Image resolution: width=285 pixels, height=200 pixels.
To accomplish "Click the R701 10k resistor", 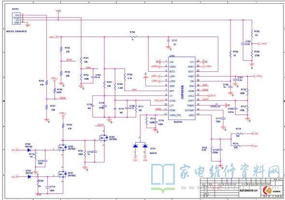I will [x=81, y=60].
